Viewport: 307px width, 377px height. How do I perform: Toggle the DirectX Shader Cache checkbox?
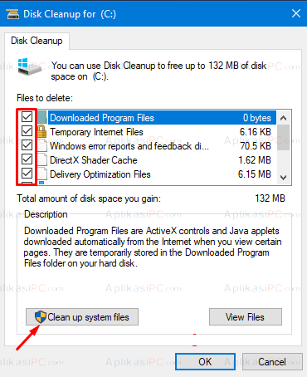tap(27, 159)
